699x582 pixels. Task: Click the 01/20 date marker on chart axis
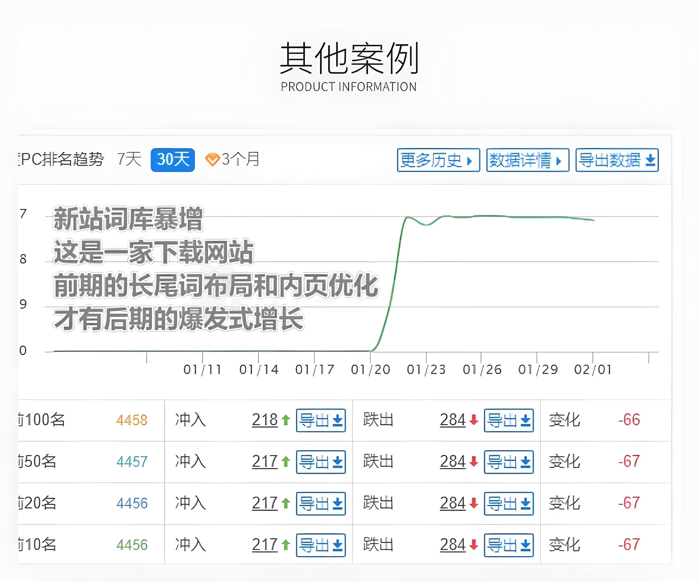370,369
